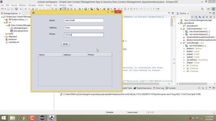Viewport: 216px width, 121px height.
Task: Switch to the Console tab
Action: (x=170, y=88)
